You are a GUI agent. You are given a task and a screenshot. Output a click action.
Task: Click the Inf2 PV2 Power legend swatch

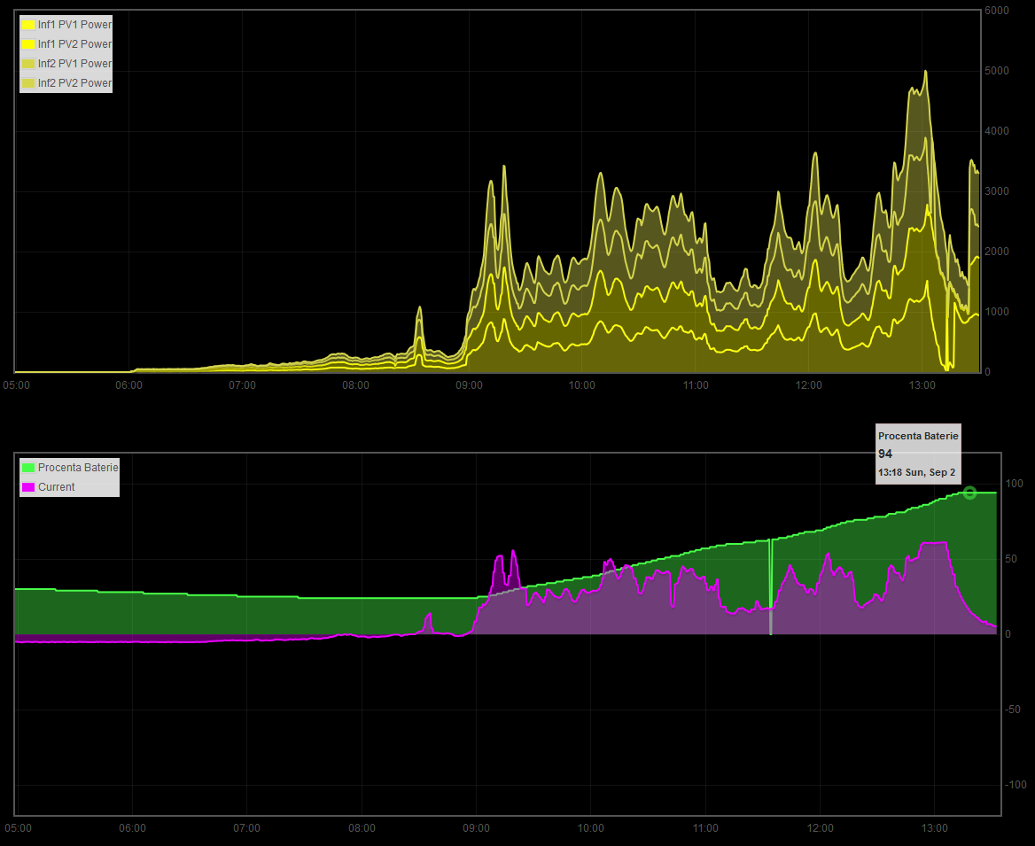coord(28,83)
